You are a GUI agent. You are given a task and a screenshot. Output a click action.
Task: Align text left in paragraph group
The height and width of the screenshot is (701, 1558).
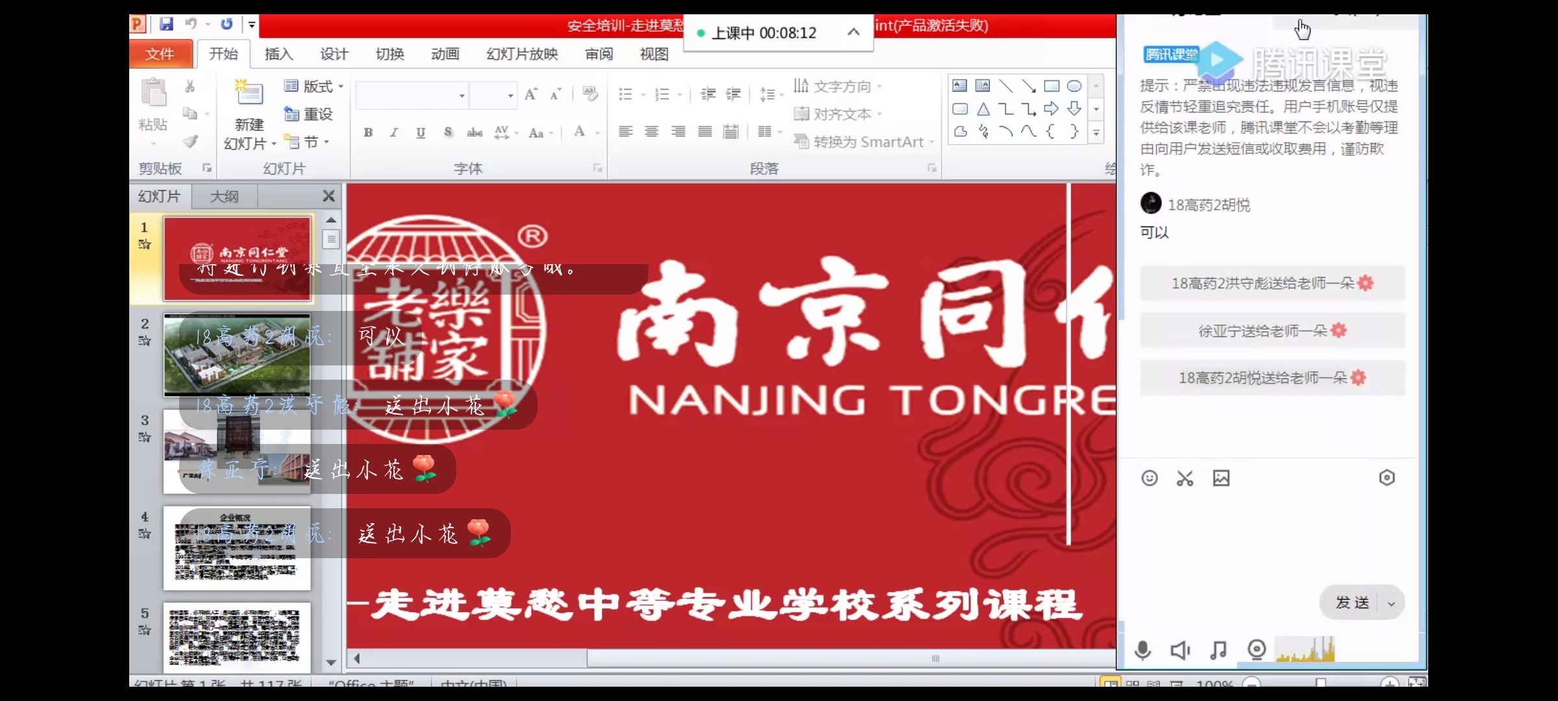[625, 132]
